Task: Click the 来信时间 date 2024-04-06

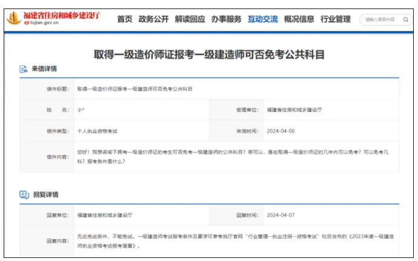Action: [280, 131]
